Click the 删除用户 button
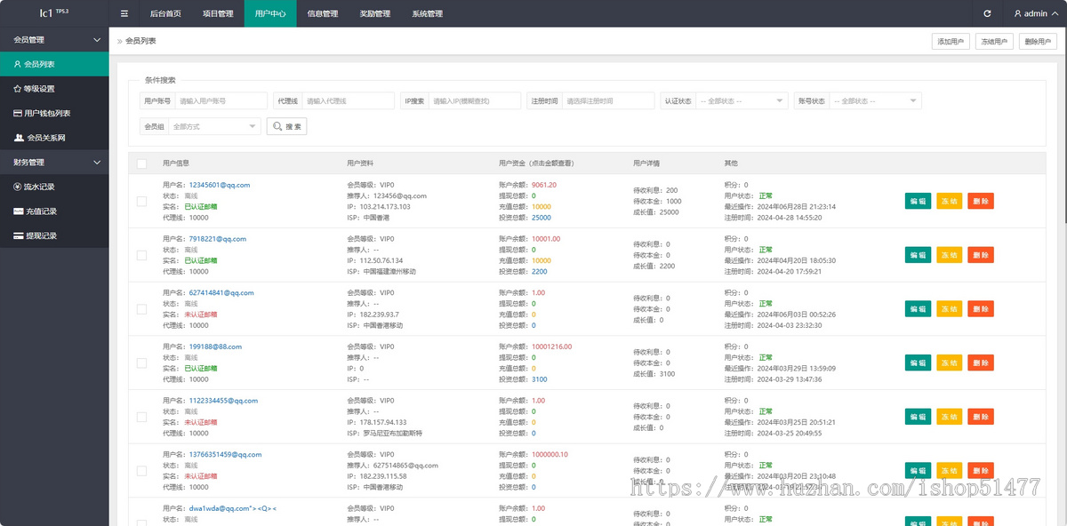The height and width of the screenshot is (526, 1067). (x=1036, y=42)
